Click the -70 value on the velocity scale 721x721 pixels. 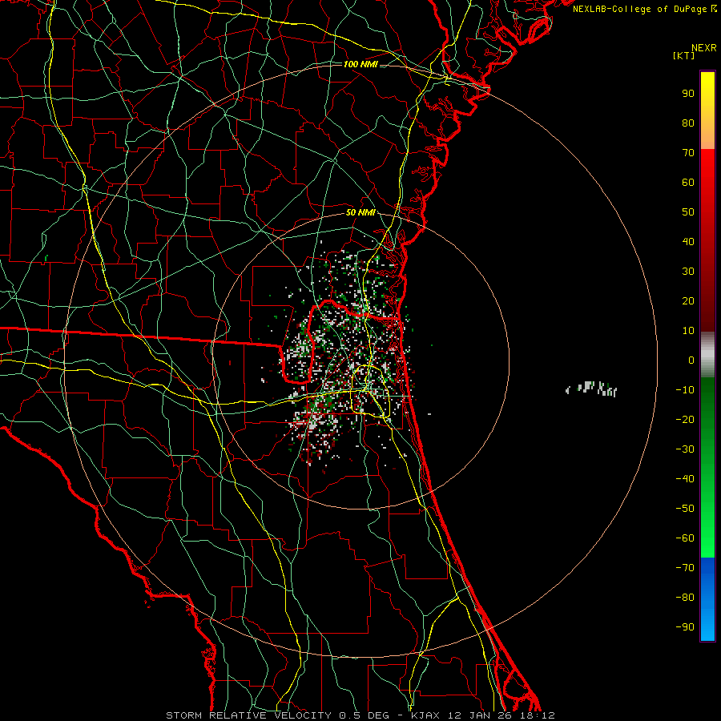coord(685,568)
